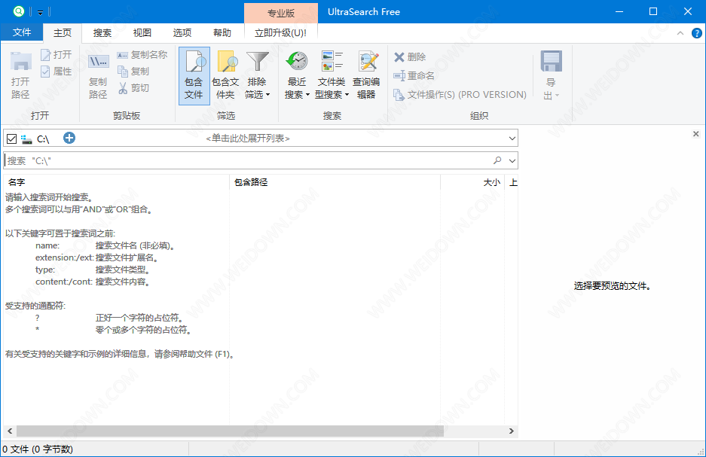
Task: Switch to the 搜索 ribbon tab
Action: (x=102, y=33)
